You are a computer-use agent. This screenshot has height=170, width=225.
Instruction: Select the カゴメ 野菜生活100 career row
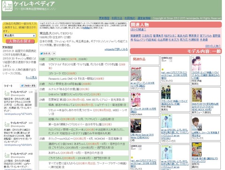point(83,84)
